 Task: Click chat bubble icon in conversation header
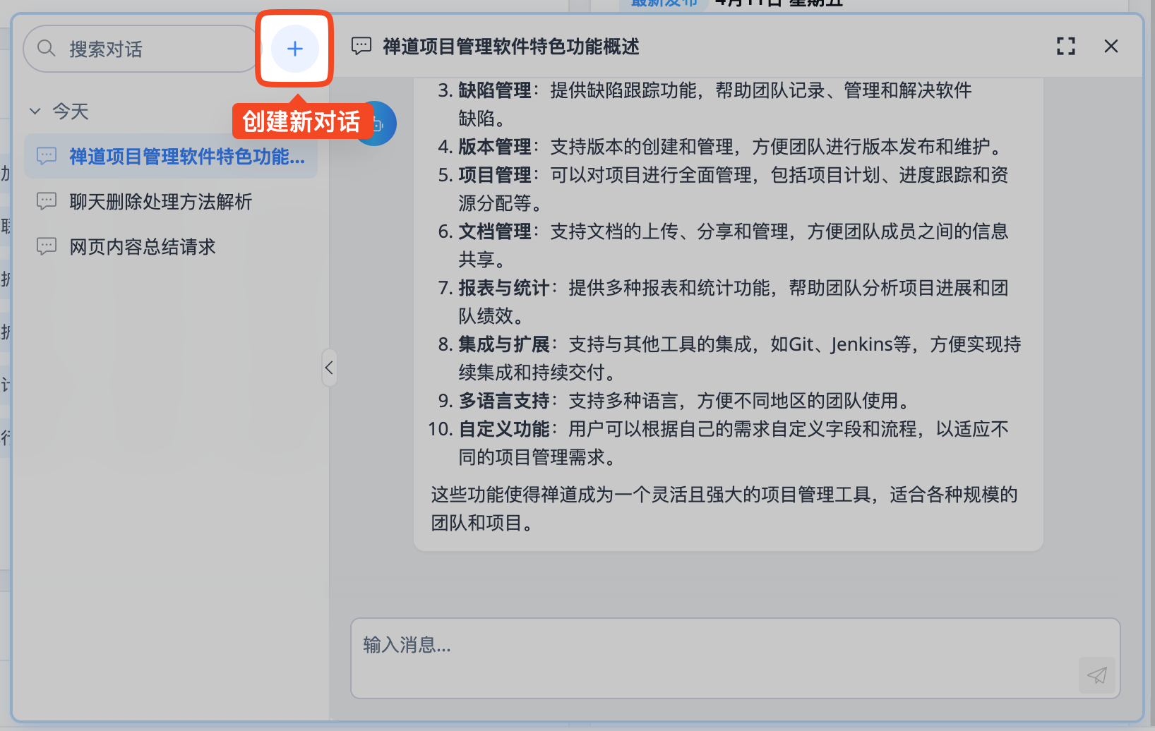coord(361,47)
